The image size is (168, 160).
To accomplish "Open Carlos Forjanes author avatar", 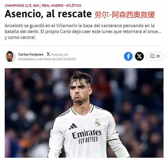I will [x=10, y=56].
